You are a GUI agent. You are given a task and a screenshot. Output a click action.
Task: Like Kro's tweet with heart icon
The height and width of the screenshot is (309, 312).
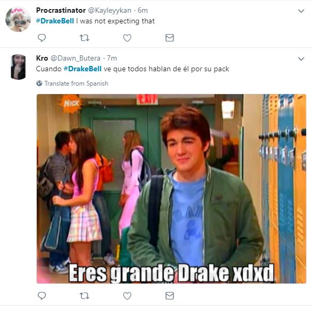pos(127,296)
